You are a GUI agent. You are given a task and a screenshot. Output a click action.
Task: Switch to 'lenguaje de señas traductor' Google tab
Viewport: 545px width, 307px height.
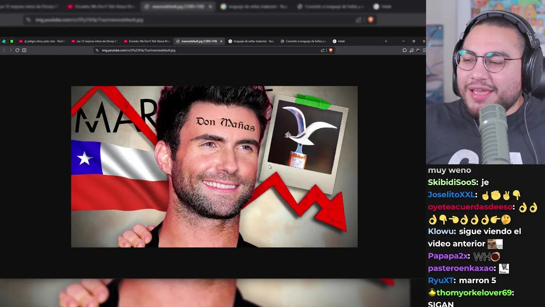251,41
